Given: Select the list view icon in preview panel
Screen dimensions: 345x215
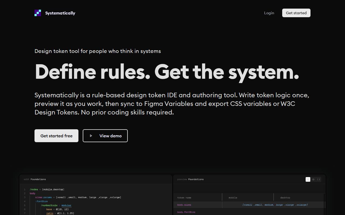Looking at the screenshot, I should (308, 179).
